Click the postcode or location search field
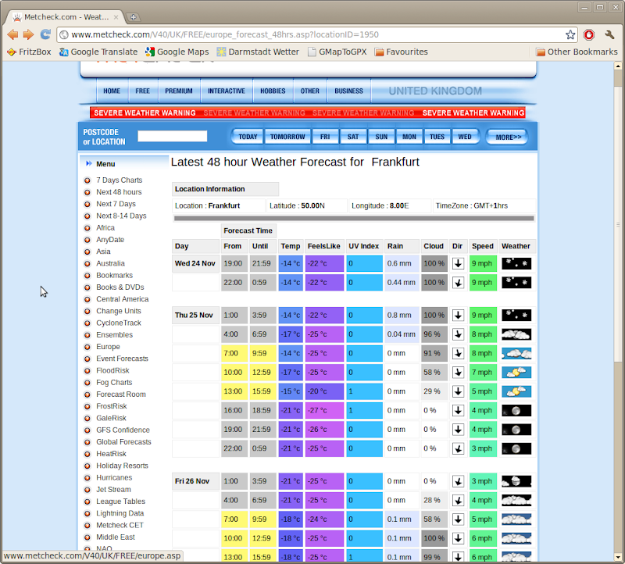 [x=173, y=136]
